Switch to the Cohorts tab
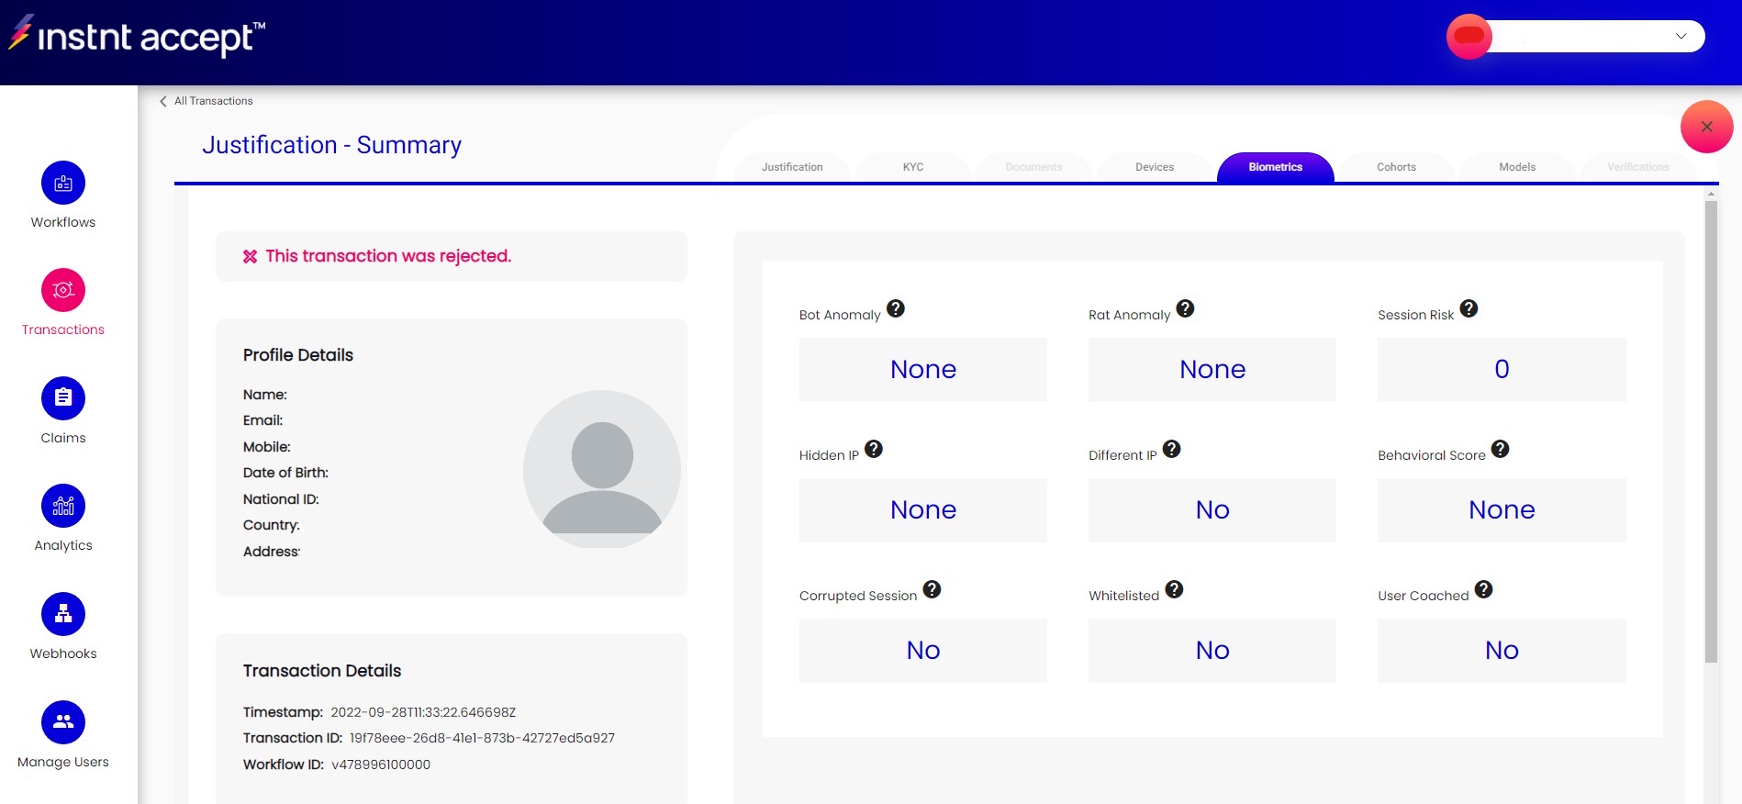This screenshot has width=1742, height=804. coord(1396,167)
